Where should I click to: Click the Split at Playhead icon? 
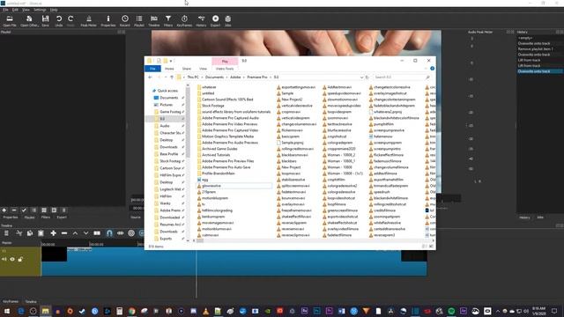tap(97, 233)
